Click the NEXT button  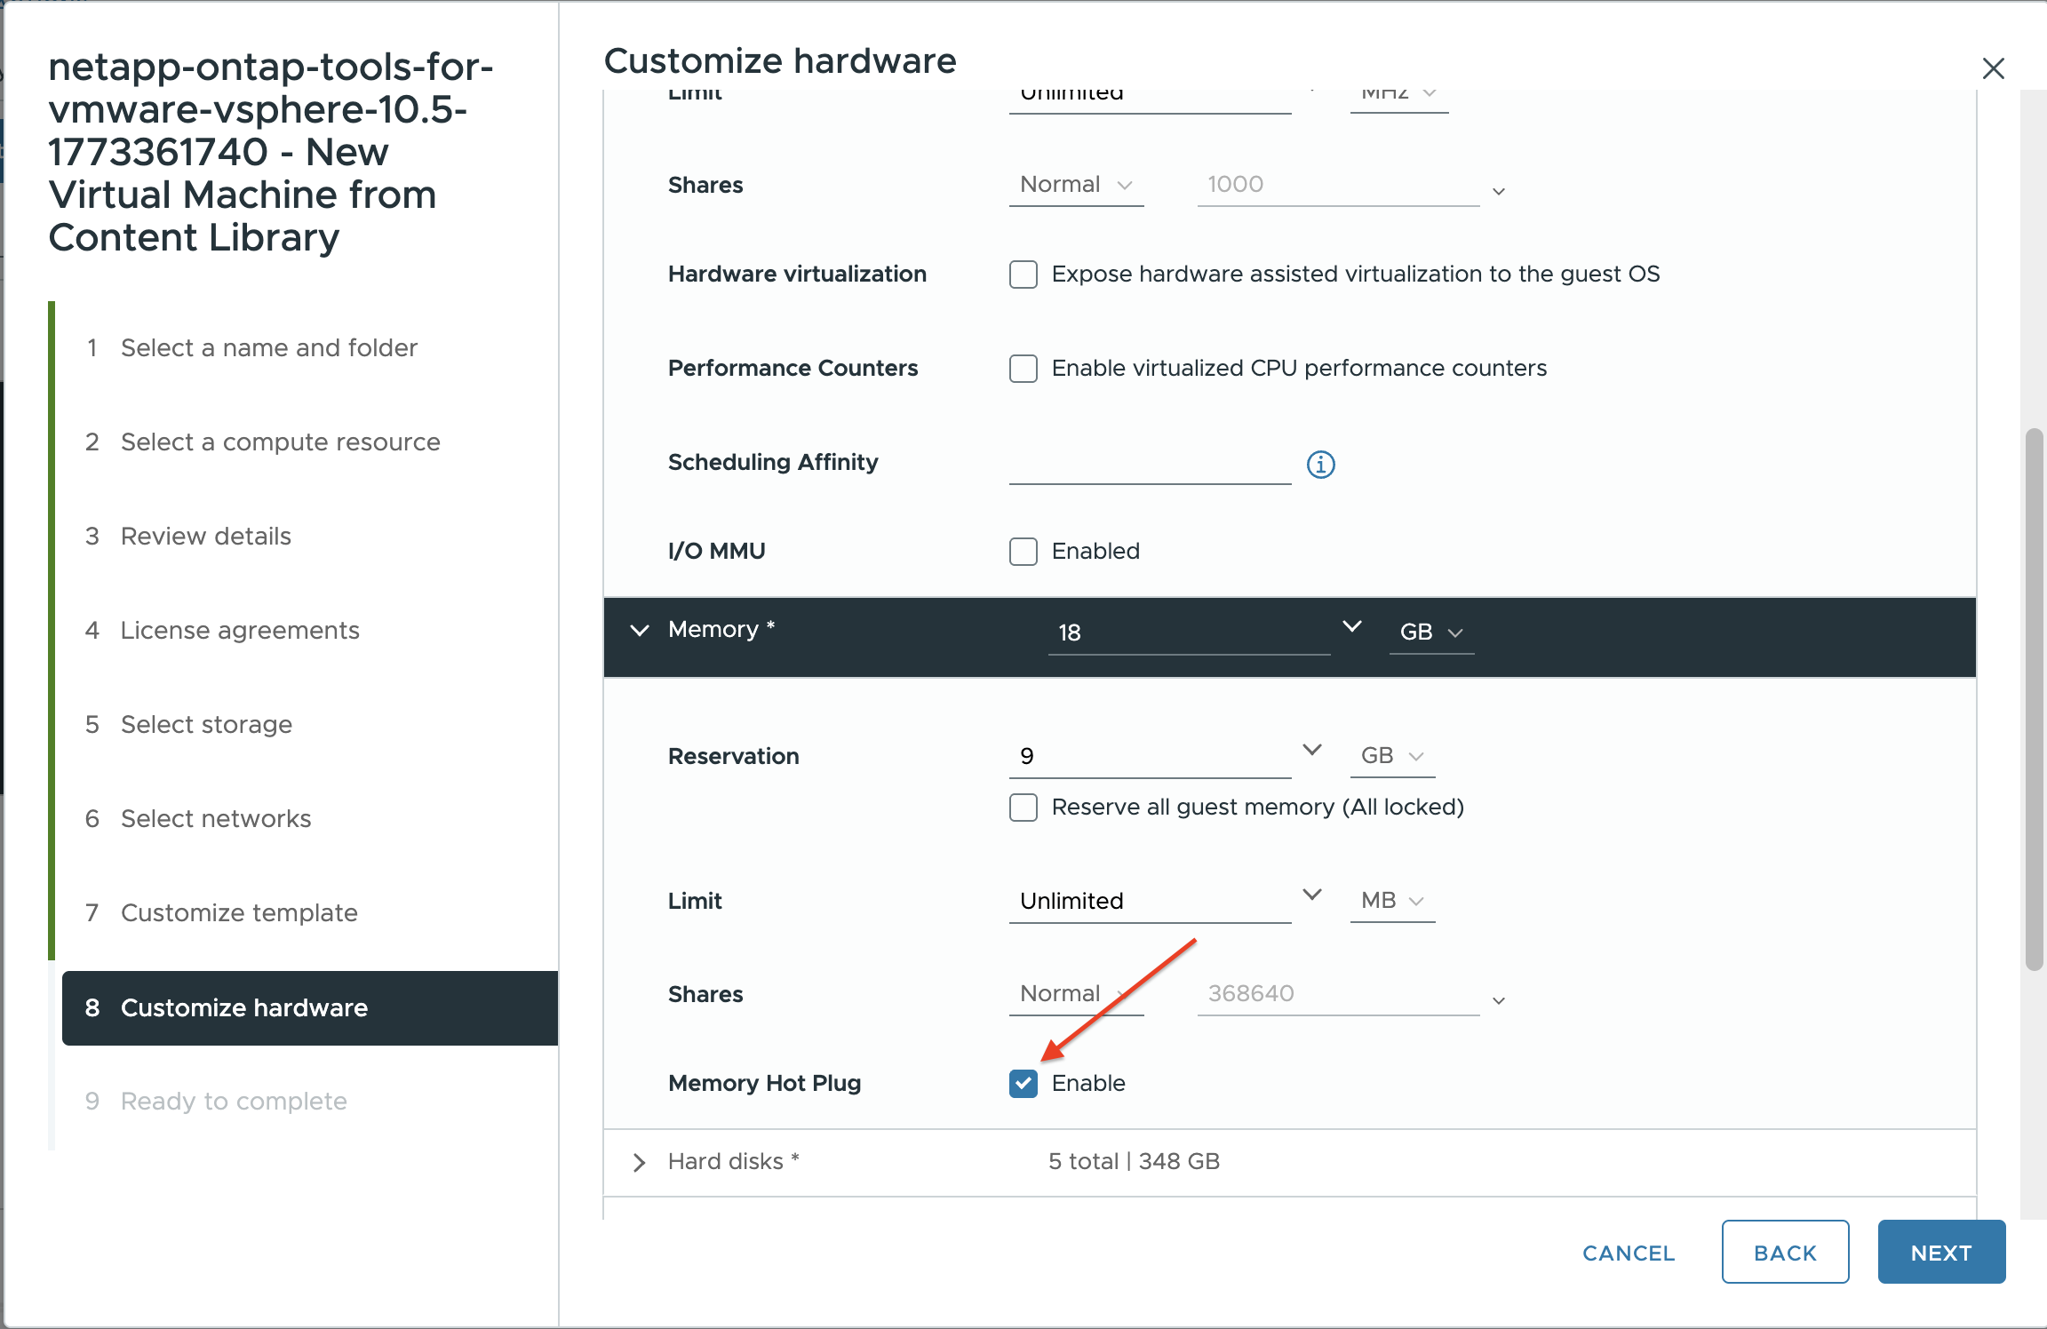[x=1940, y=1253]
